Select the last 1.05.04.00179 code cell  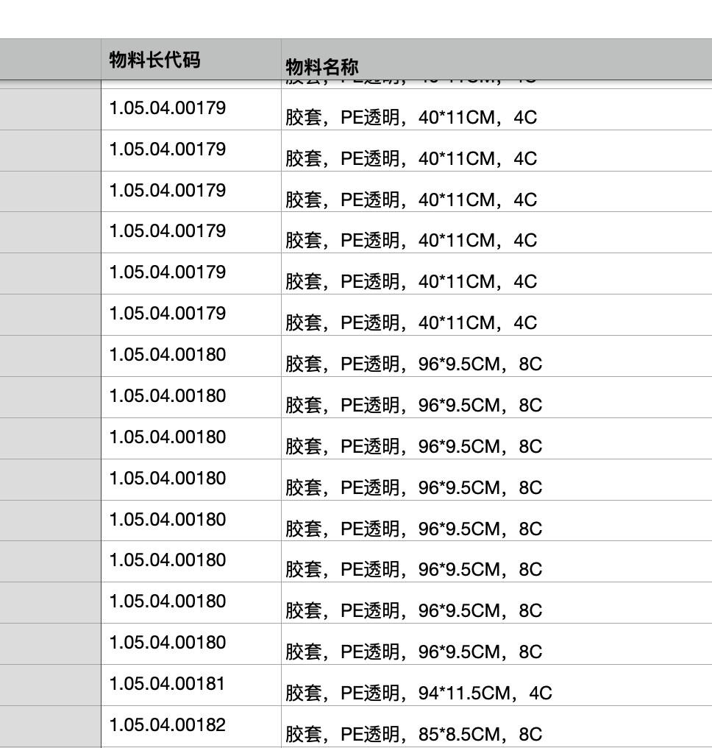[x=168, y=314]
